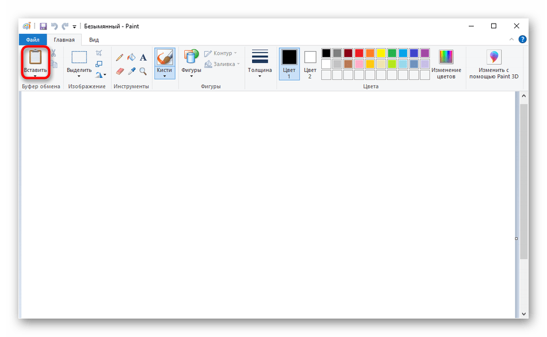Click the vertical scrollbar thumb
Viewport: 547px width, 337px height.
[x=523, y=181]
